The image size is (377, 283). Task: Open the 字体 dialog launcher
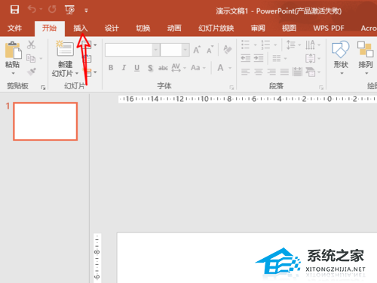(x=231, y=88)
